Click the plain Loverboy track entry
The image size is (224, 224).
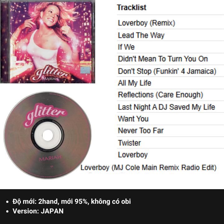pos(133,155)
